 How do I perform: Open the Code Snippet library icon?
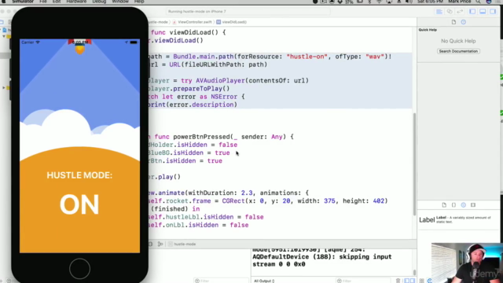point(453,204)
